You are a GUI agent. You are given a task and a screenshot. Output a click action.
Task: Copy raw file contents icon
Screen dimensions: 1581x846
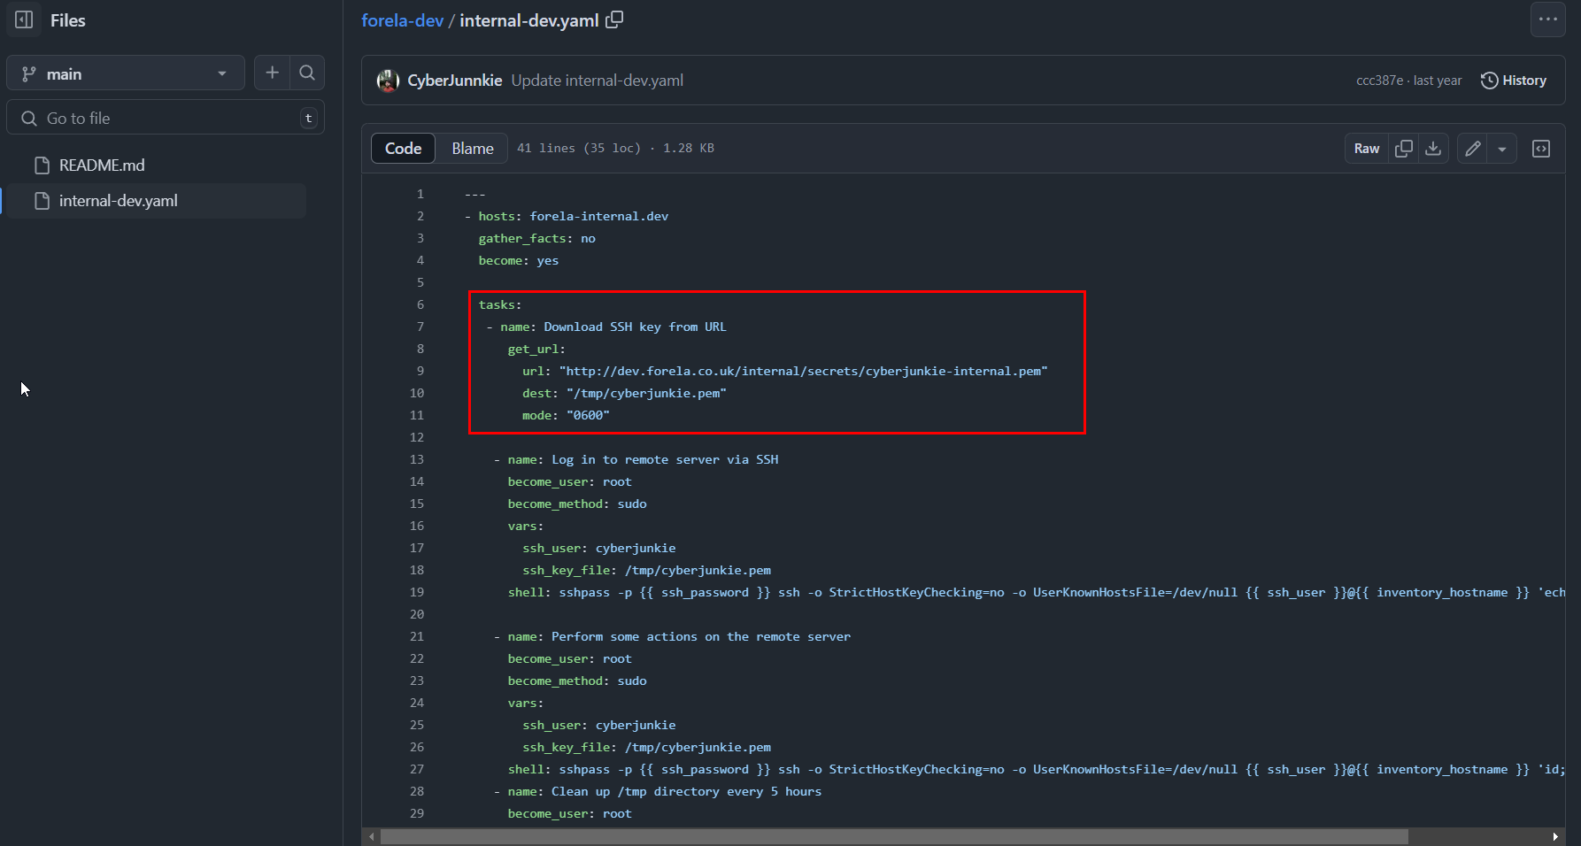click(x=1403, y=149)
